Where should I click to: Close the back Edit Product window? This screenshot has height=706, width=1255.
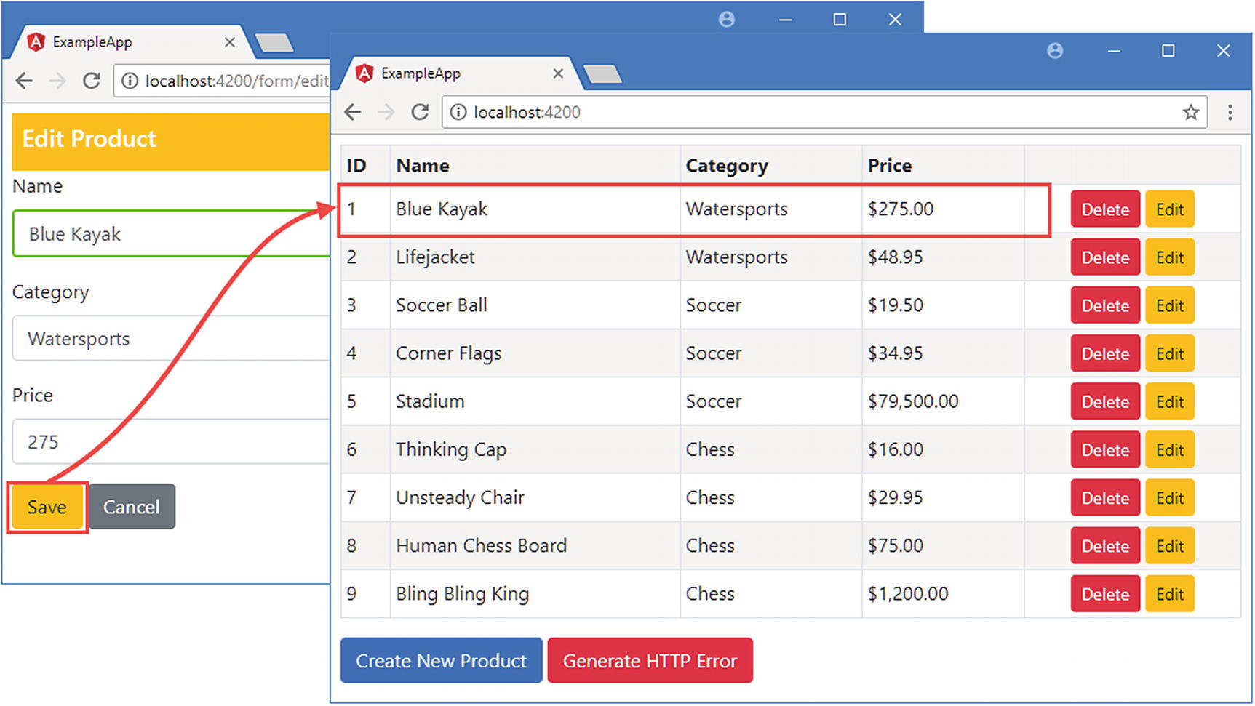[895, 20]
